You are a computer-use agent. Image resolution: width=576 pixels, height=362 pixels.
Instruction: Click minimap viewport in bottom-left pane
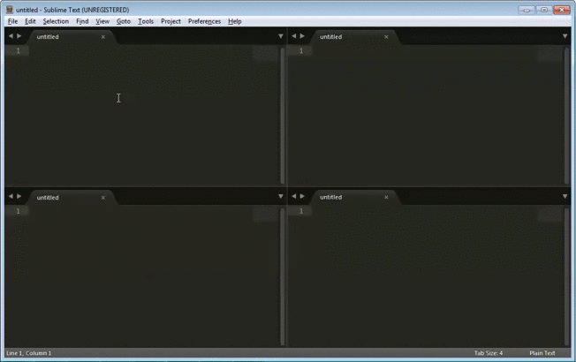point(266,214)
